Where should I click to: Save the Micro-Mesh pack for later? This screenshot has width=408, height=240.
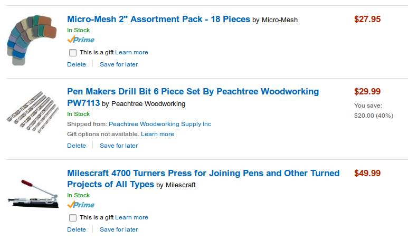coord(119,64)
